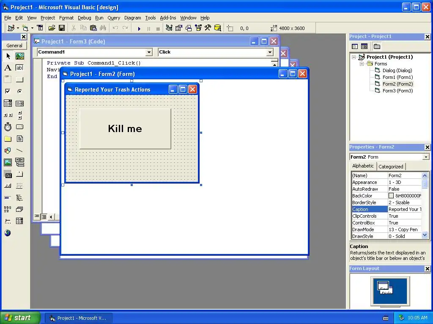This screenshot has width=433, height=324.
Task: Open the Project Explorer from the toolbar
Action: tap(169, 28)
